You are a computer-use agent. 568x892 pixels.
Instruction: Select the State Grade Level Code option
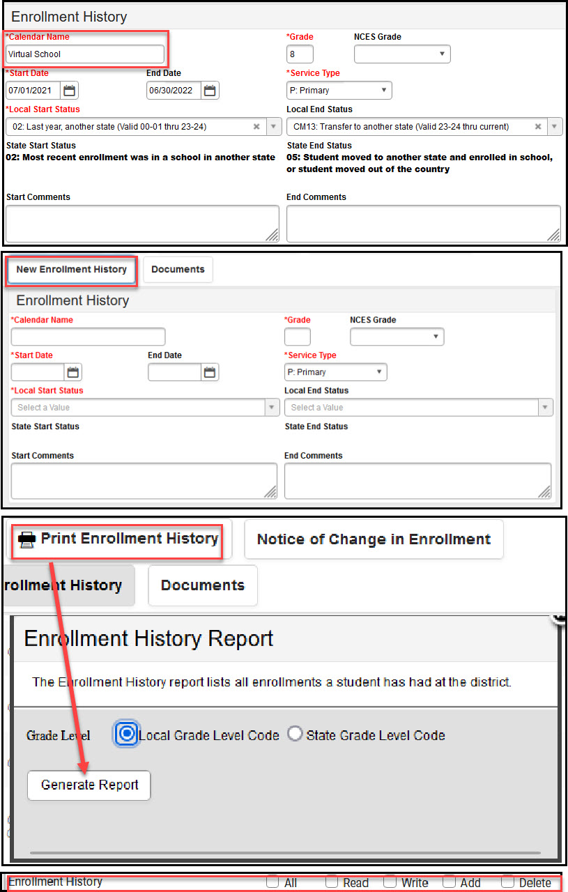[295, 734]
